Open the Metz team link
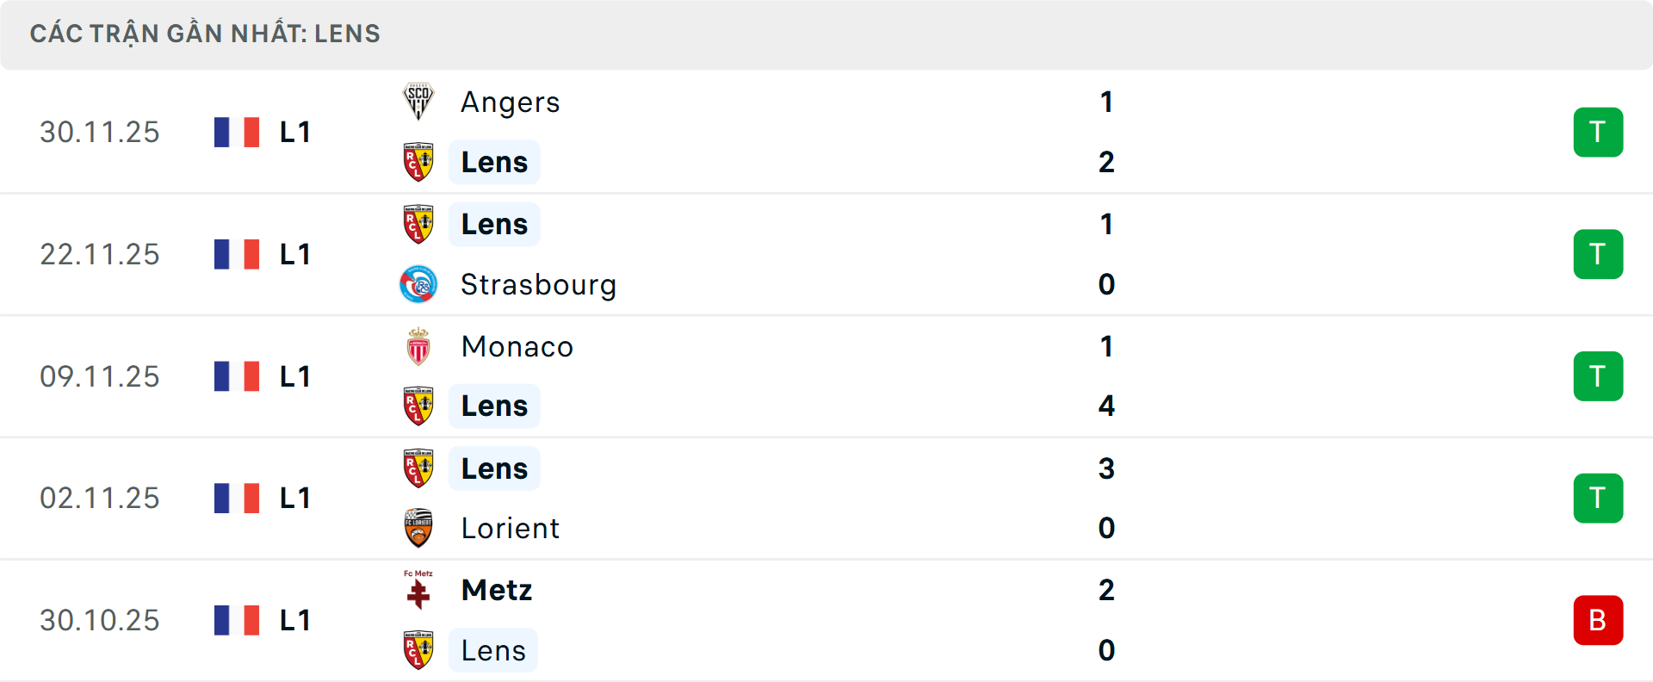1653x682 pixels. point(497,590)
